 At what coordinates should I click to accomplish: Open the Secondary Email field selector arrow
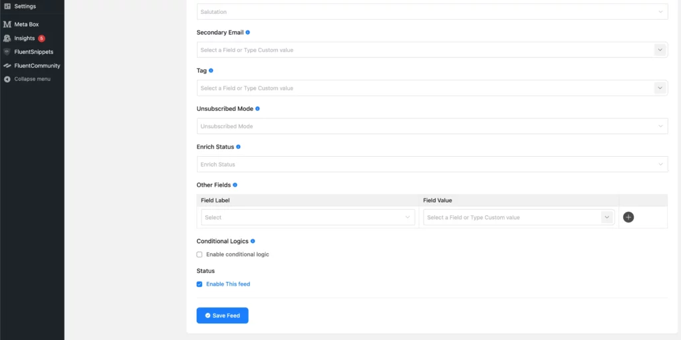tap(660, 50)
